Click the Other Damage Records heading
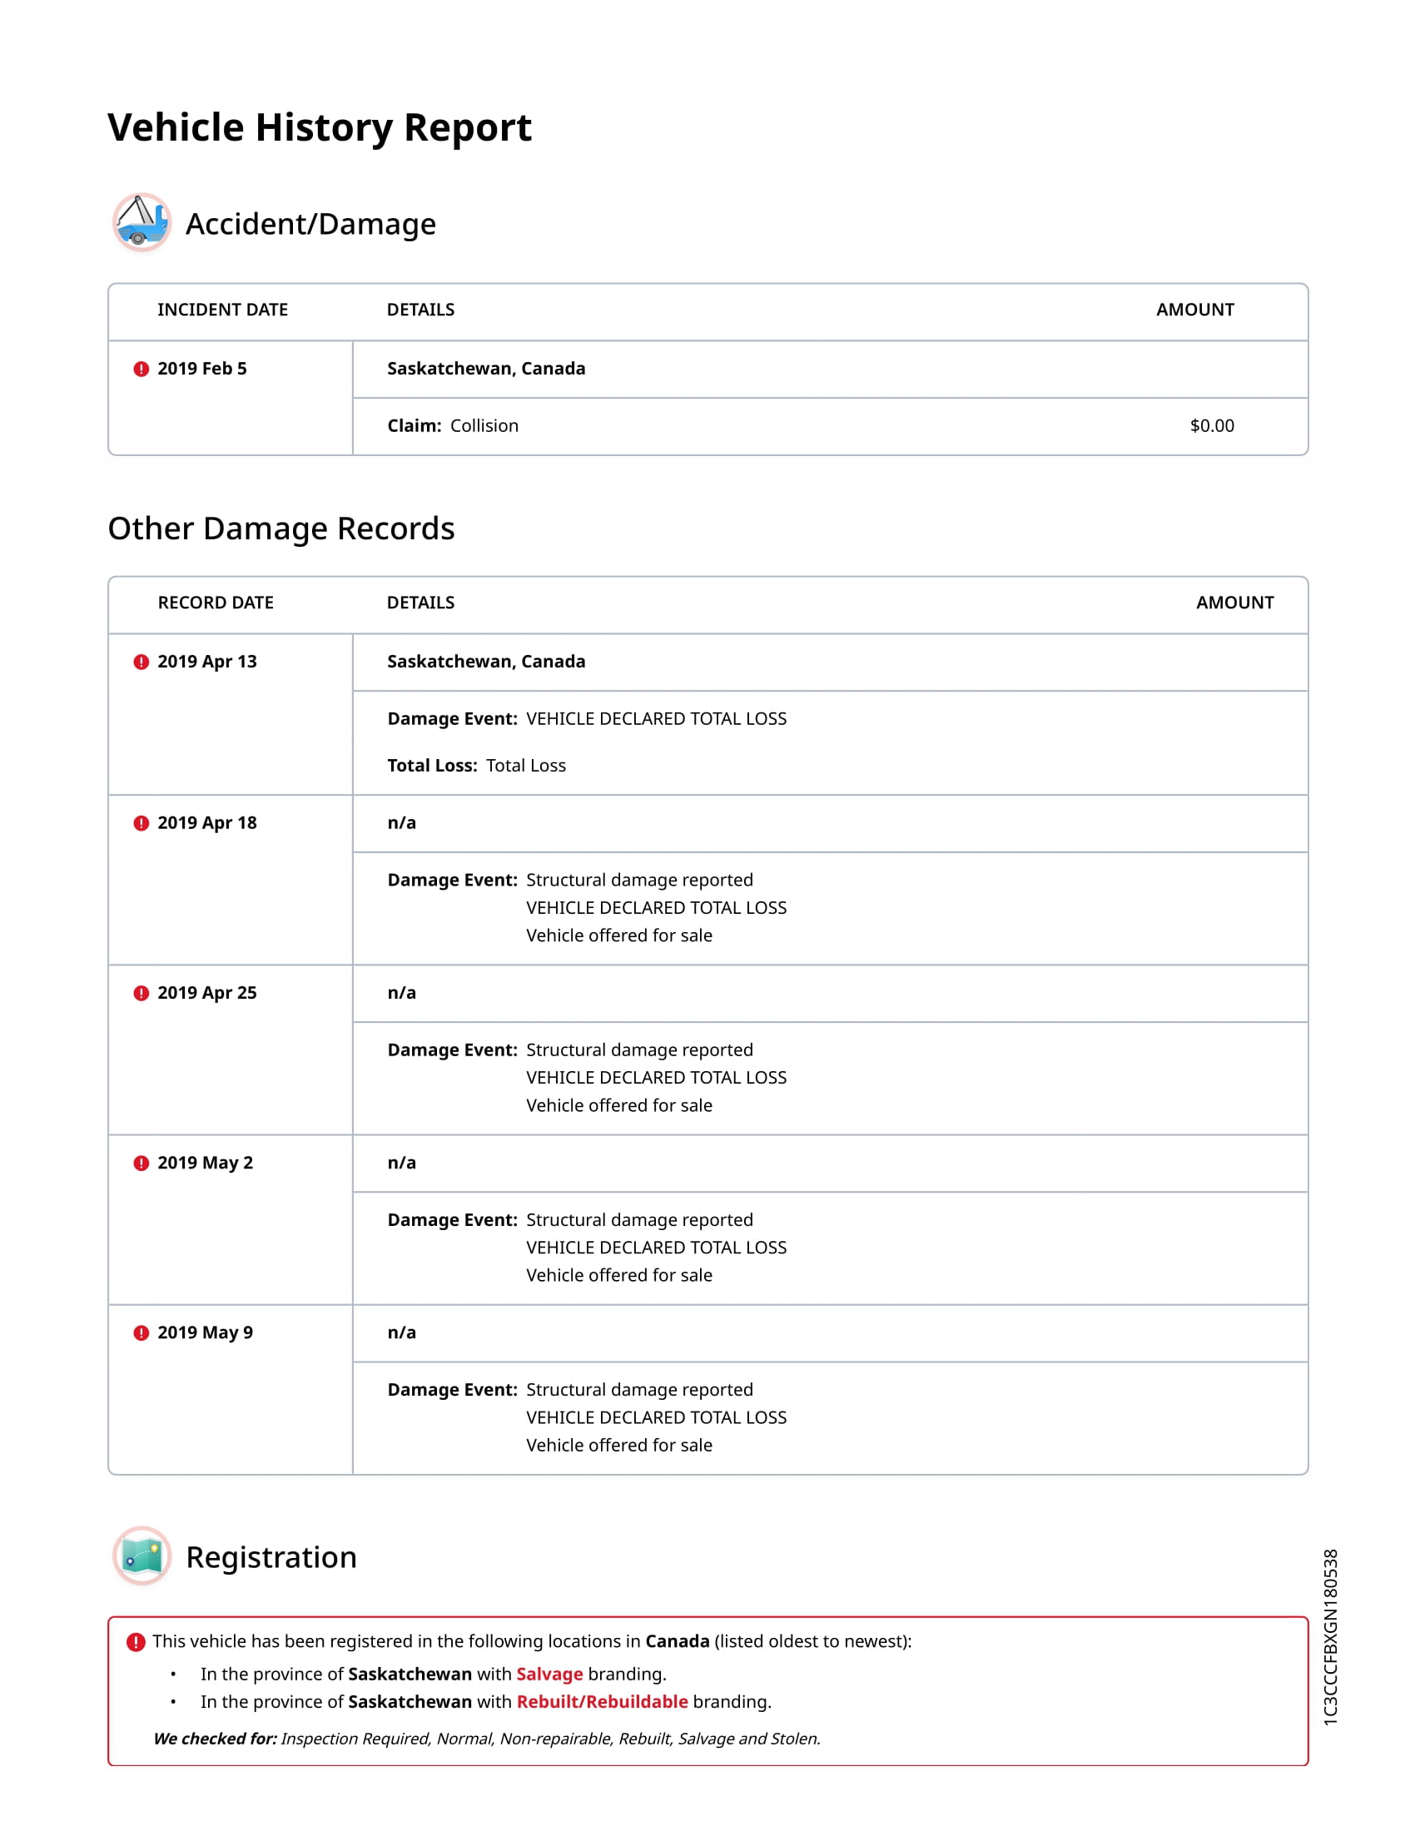The image size is (1415, 1831). tap(281, 529)
